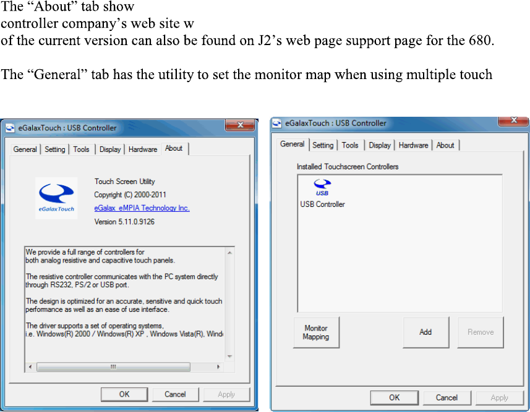Click title bar icon of right eGalaxTouch window
The image size is (530, 412).
coord(277,124)
